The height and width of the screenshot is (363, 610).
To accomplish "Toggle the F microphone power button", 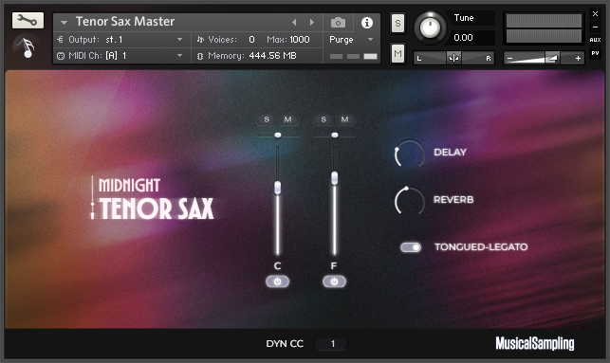I will (334, 281).
